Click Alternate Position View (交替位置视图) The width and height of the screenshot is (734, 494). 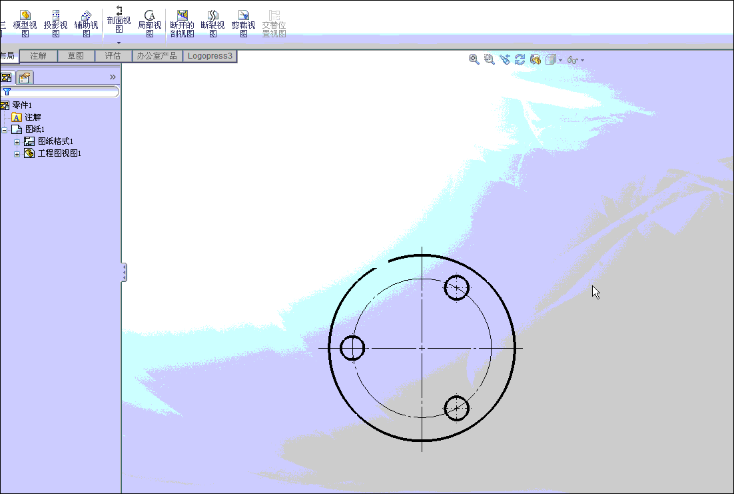(x=274, y=23)
